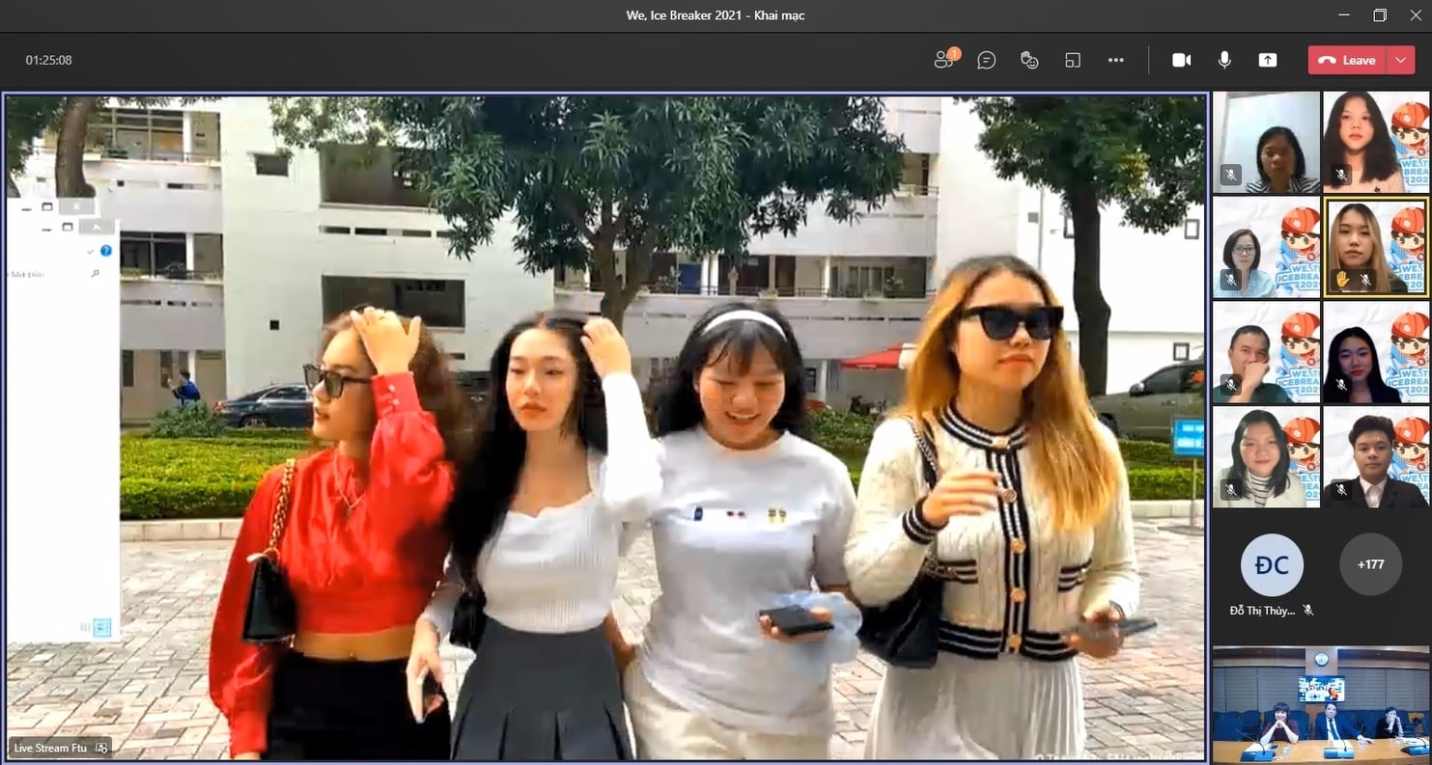Click the meeting timer 01:25:08
This screenshot has height=765, width=1432.
tap(49, 60)
